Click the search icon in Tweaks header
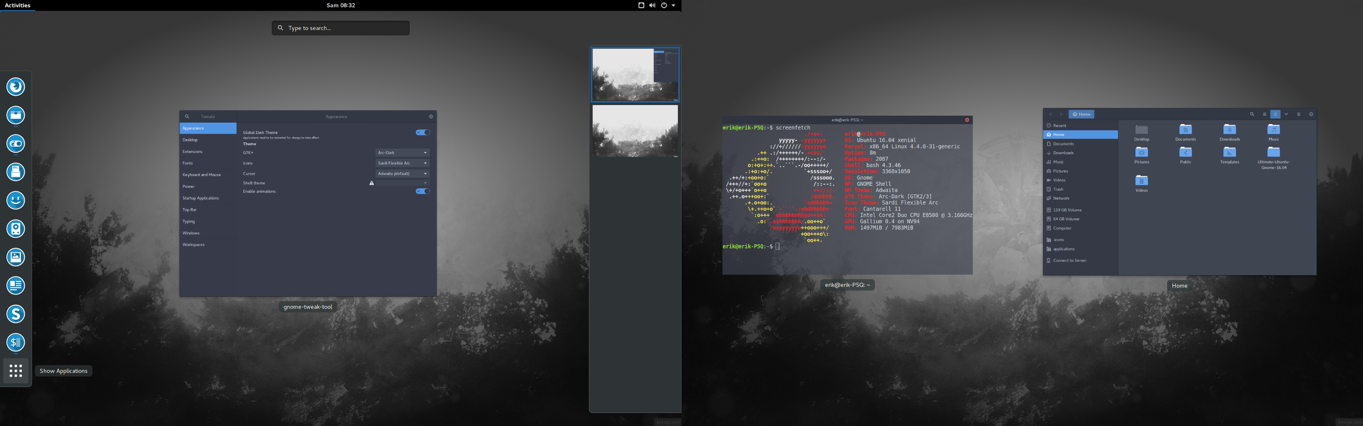This screenshot has width=1363, height=426. pos(187,116)
